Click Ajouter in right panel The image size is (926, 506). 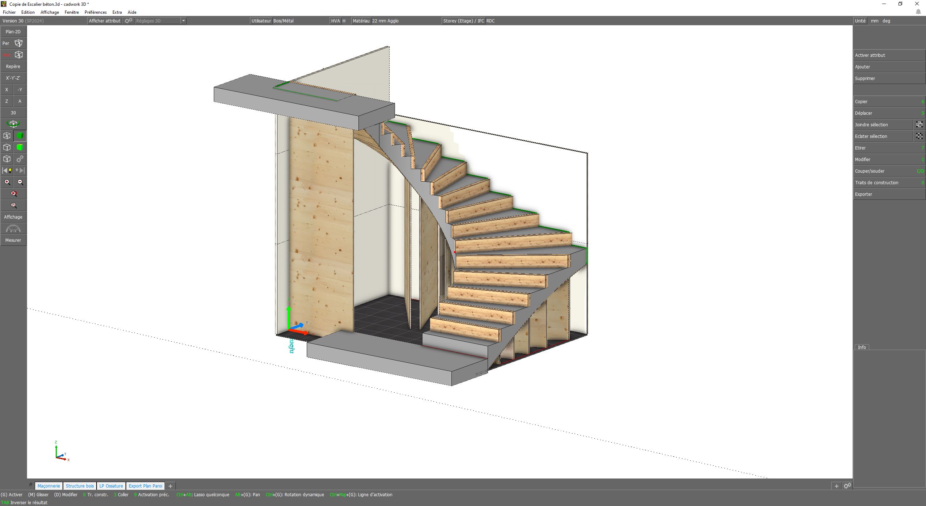889,67
